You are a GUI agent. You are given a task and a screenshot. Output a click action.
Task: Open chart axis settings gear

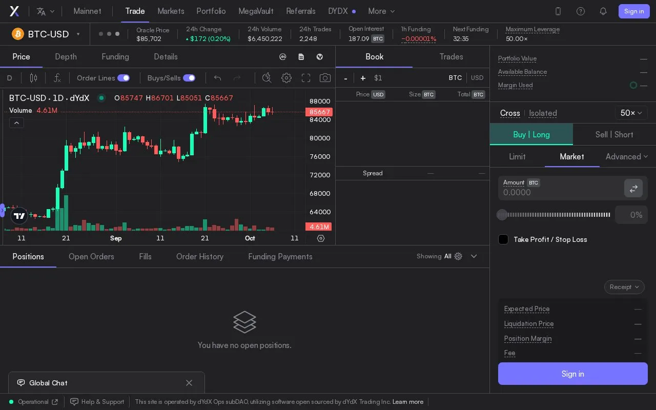pyautogui.click(x=321, y=238)
